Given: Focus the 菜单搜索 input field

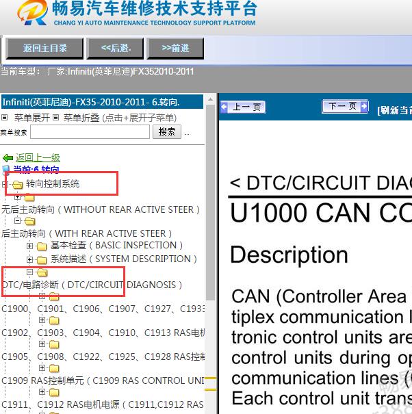Looking at the screenshot, I should (90, 132).
